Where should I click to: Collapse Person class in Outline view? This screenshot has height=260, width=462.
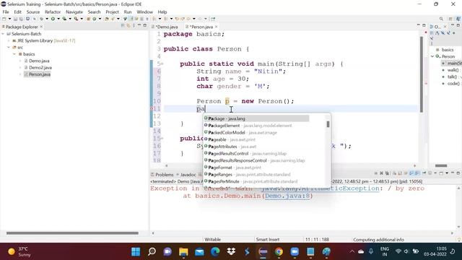[x=432, y=56]
